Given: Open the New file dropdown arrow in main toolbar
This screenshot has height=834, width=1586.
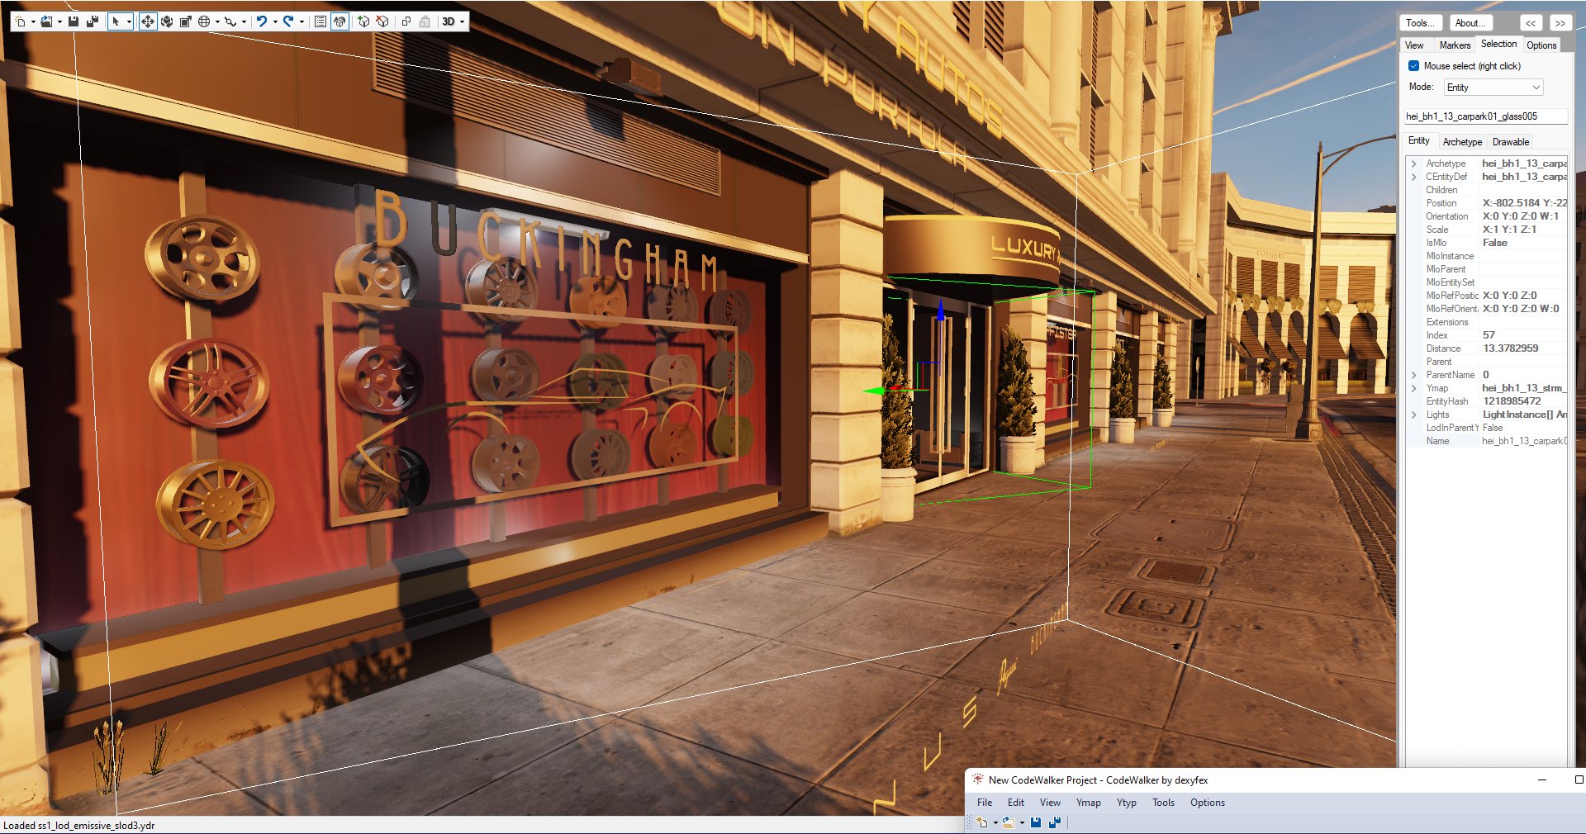Looking at the screenshot, I should click(33, 22).
